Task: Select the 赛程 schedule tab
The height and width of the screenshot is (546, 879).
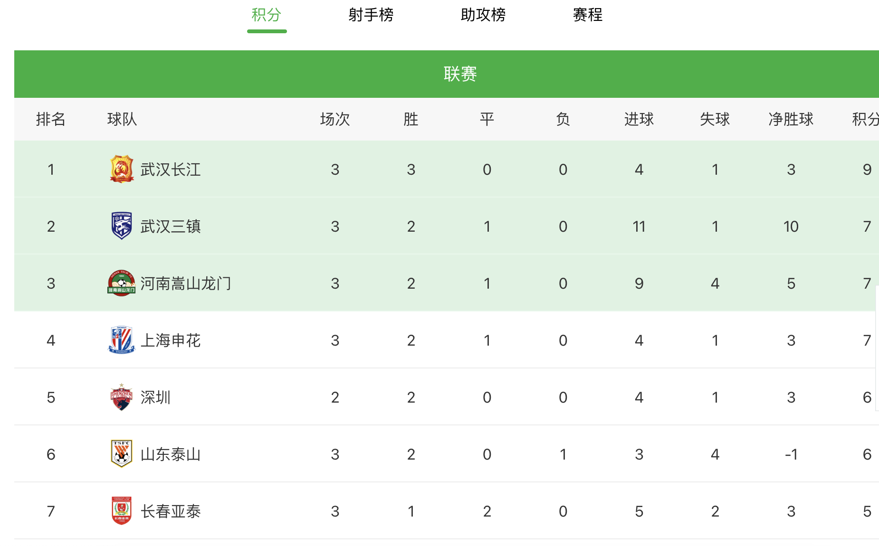Action: (x=587, y=15)
